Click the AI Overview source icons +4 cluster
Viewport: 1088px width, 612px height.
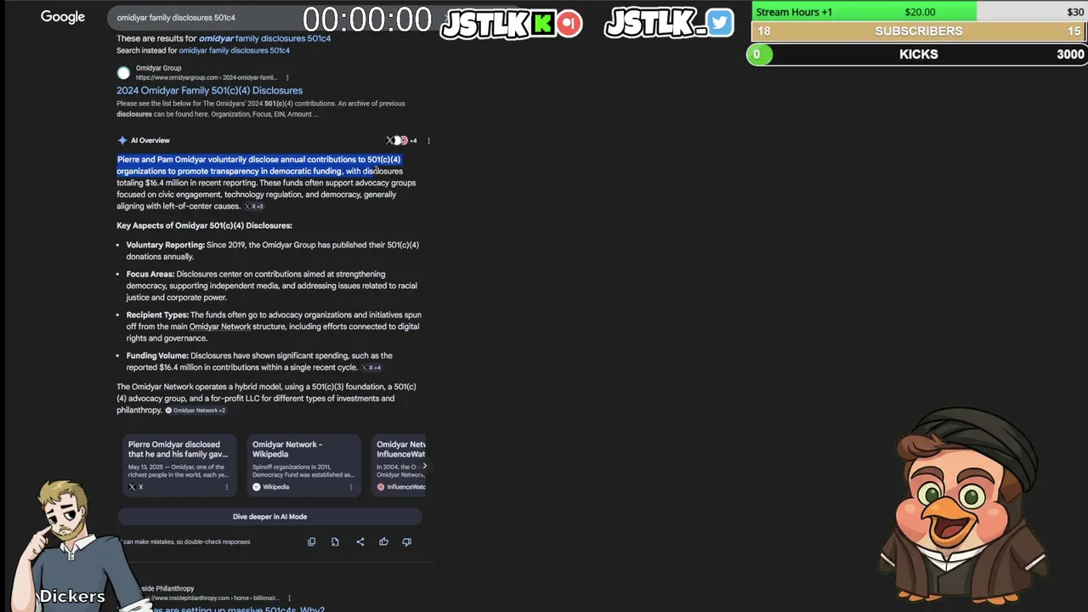[x=401, y=140]
